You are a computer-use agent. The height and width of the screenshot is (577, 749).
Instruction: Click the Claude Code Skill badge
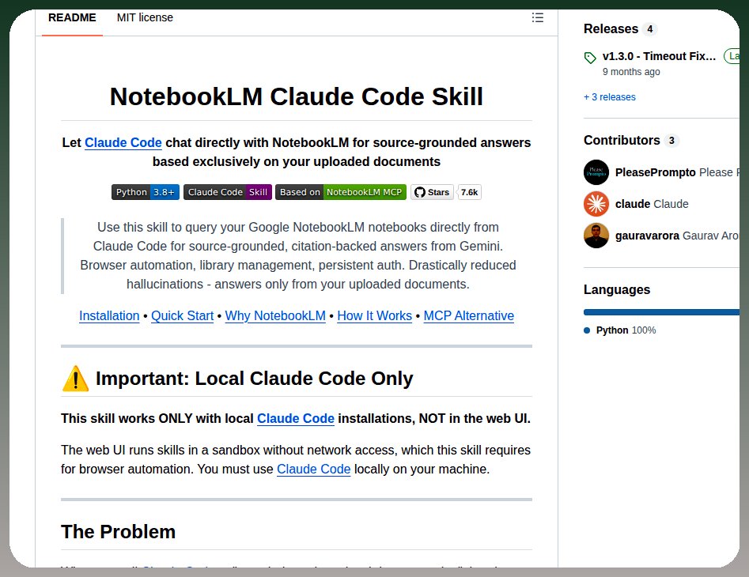tap(227, 192)
